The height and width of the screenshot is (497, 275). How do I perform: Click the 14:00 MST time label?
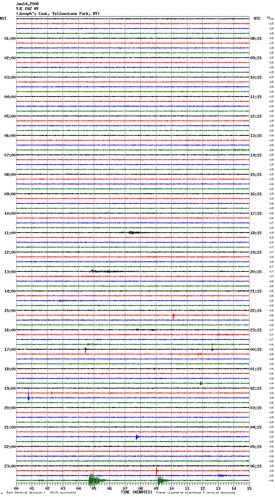coord(10,291)
